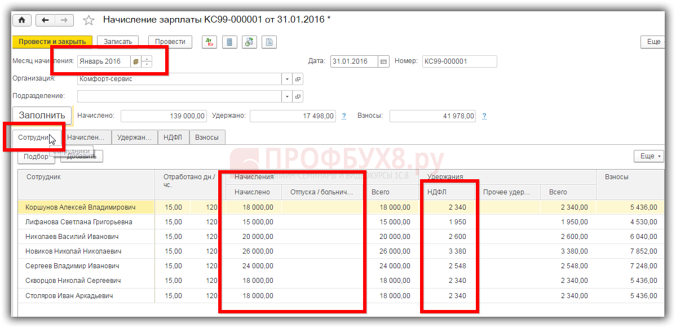Add document to favorites with star icon
The width and height of the screenshot is (676, 328).
(89, 20)
